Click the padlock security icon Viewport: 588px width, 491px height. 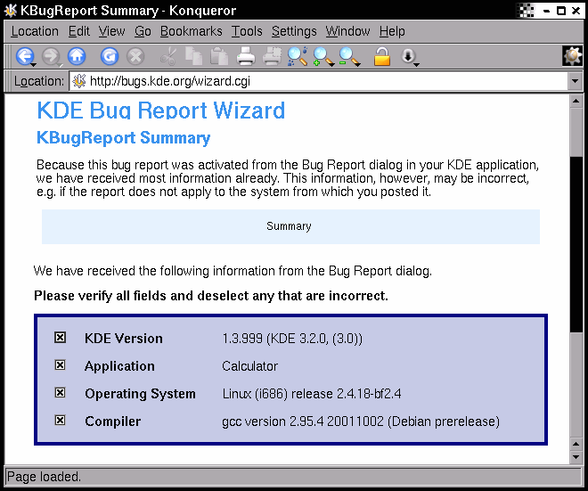[381, 57]
